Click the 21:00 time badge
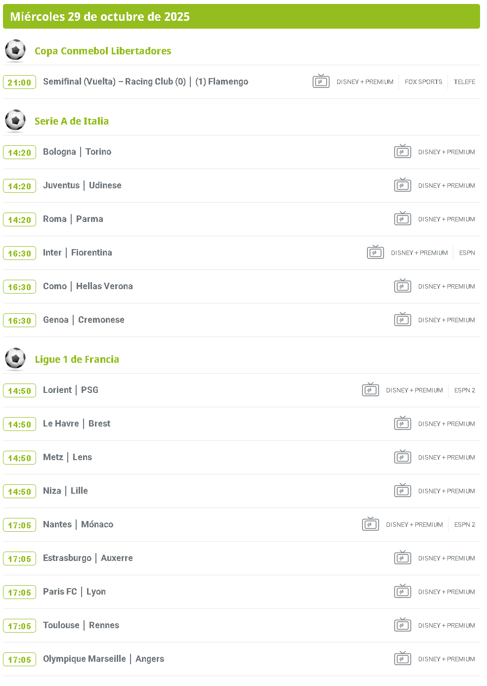This screenshot has width=487, height=686. click(19, 82)
